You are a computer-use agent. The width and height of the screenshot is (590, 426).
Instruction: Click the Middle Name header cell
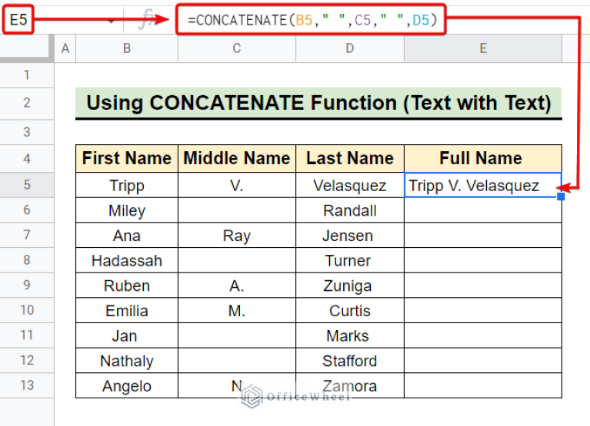coord(237,158)
